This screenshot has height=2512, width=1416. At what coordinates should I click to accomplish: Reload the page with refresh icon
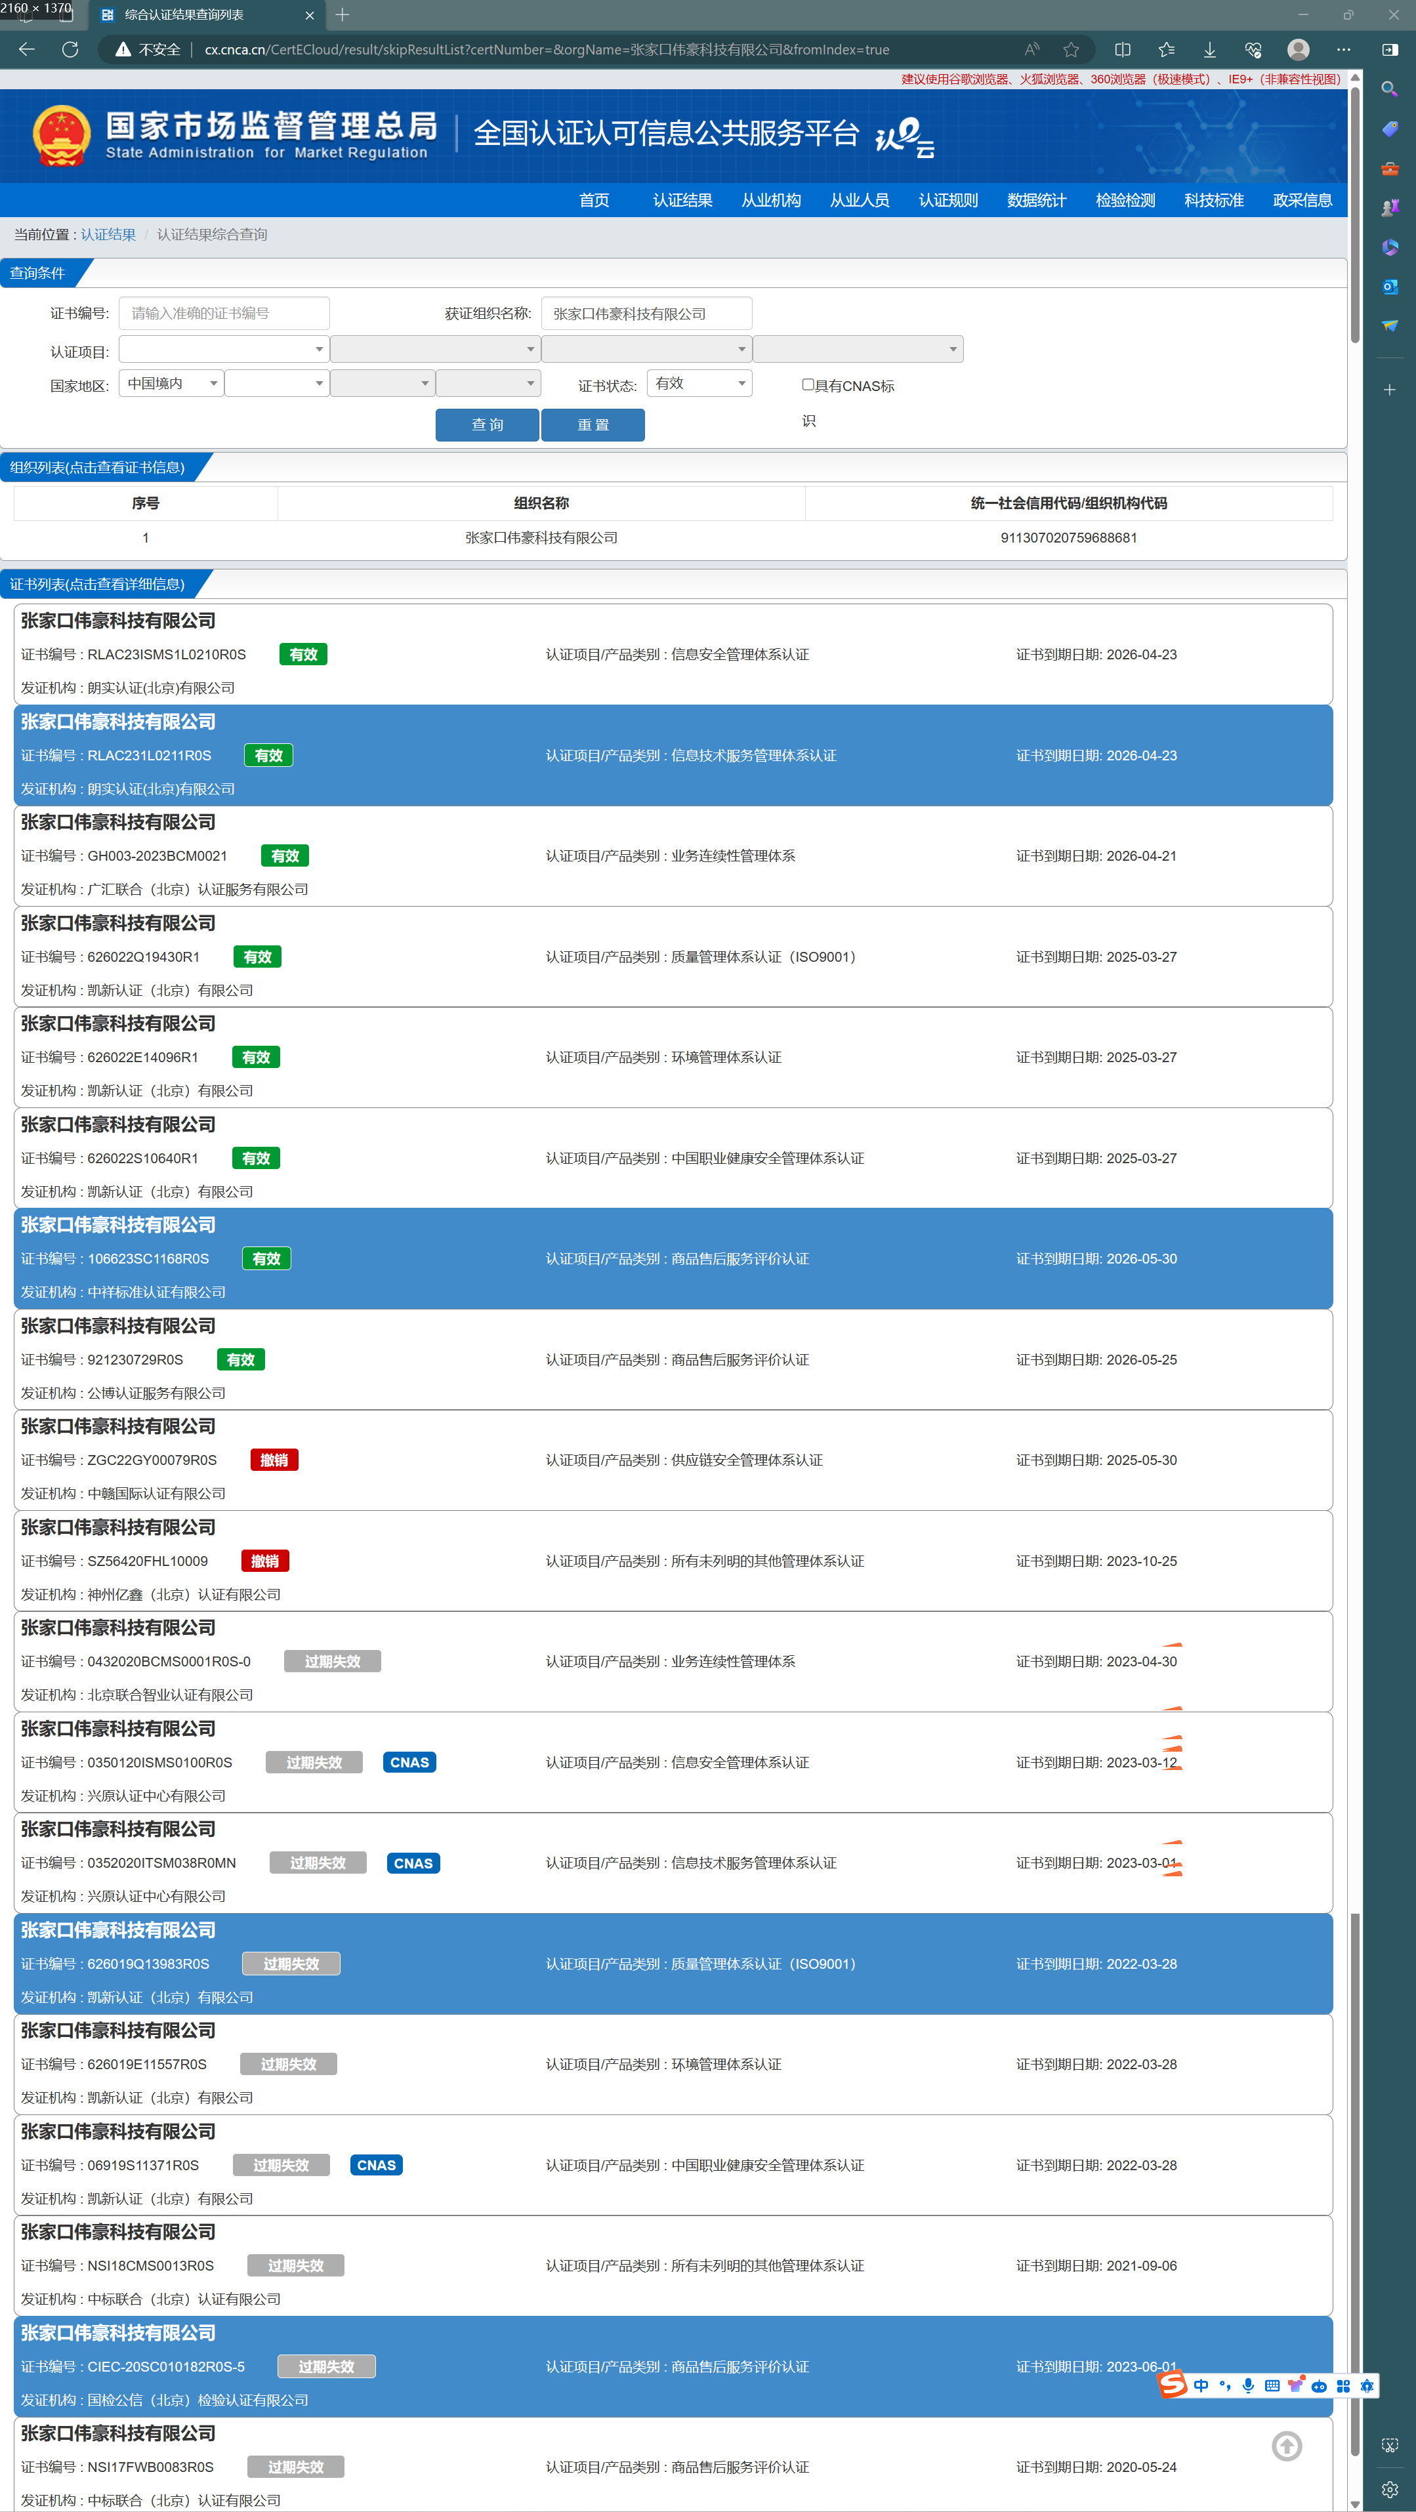click(70, 50)
